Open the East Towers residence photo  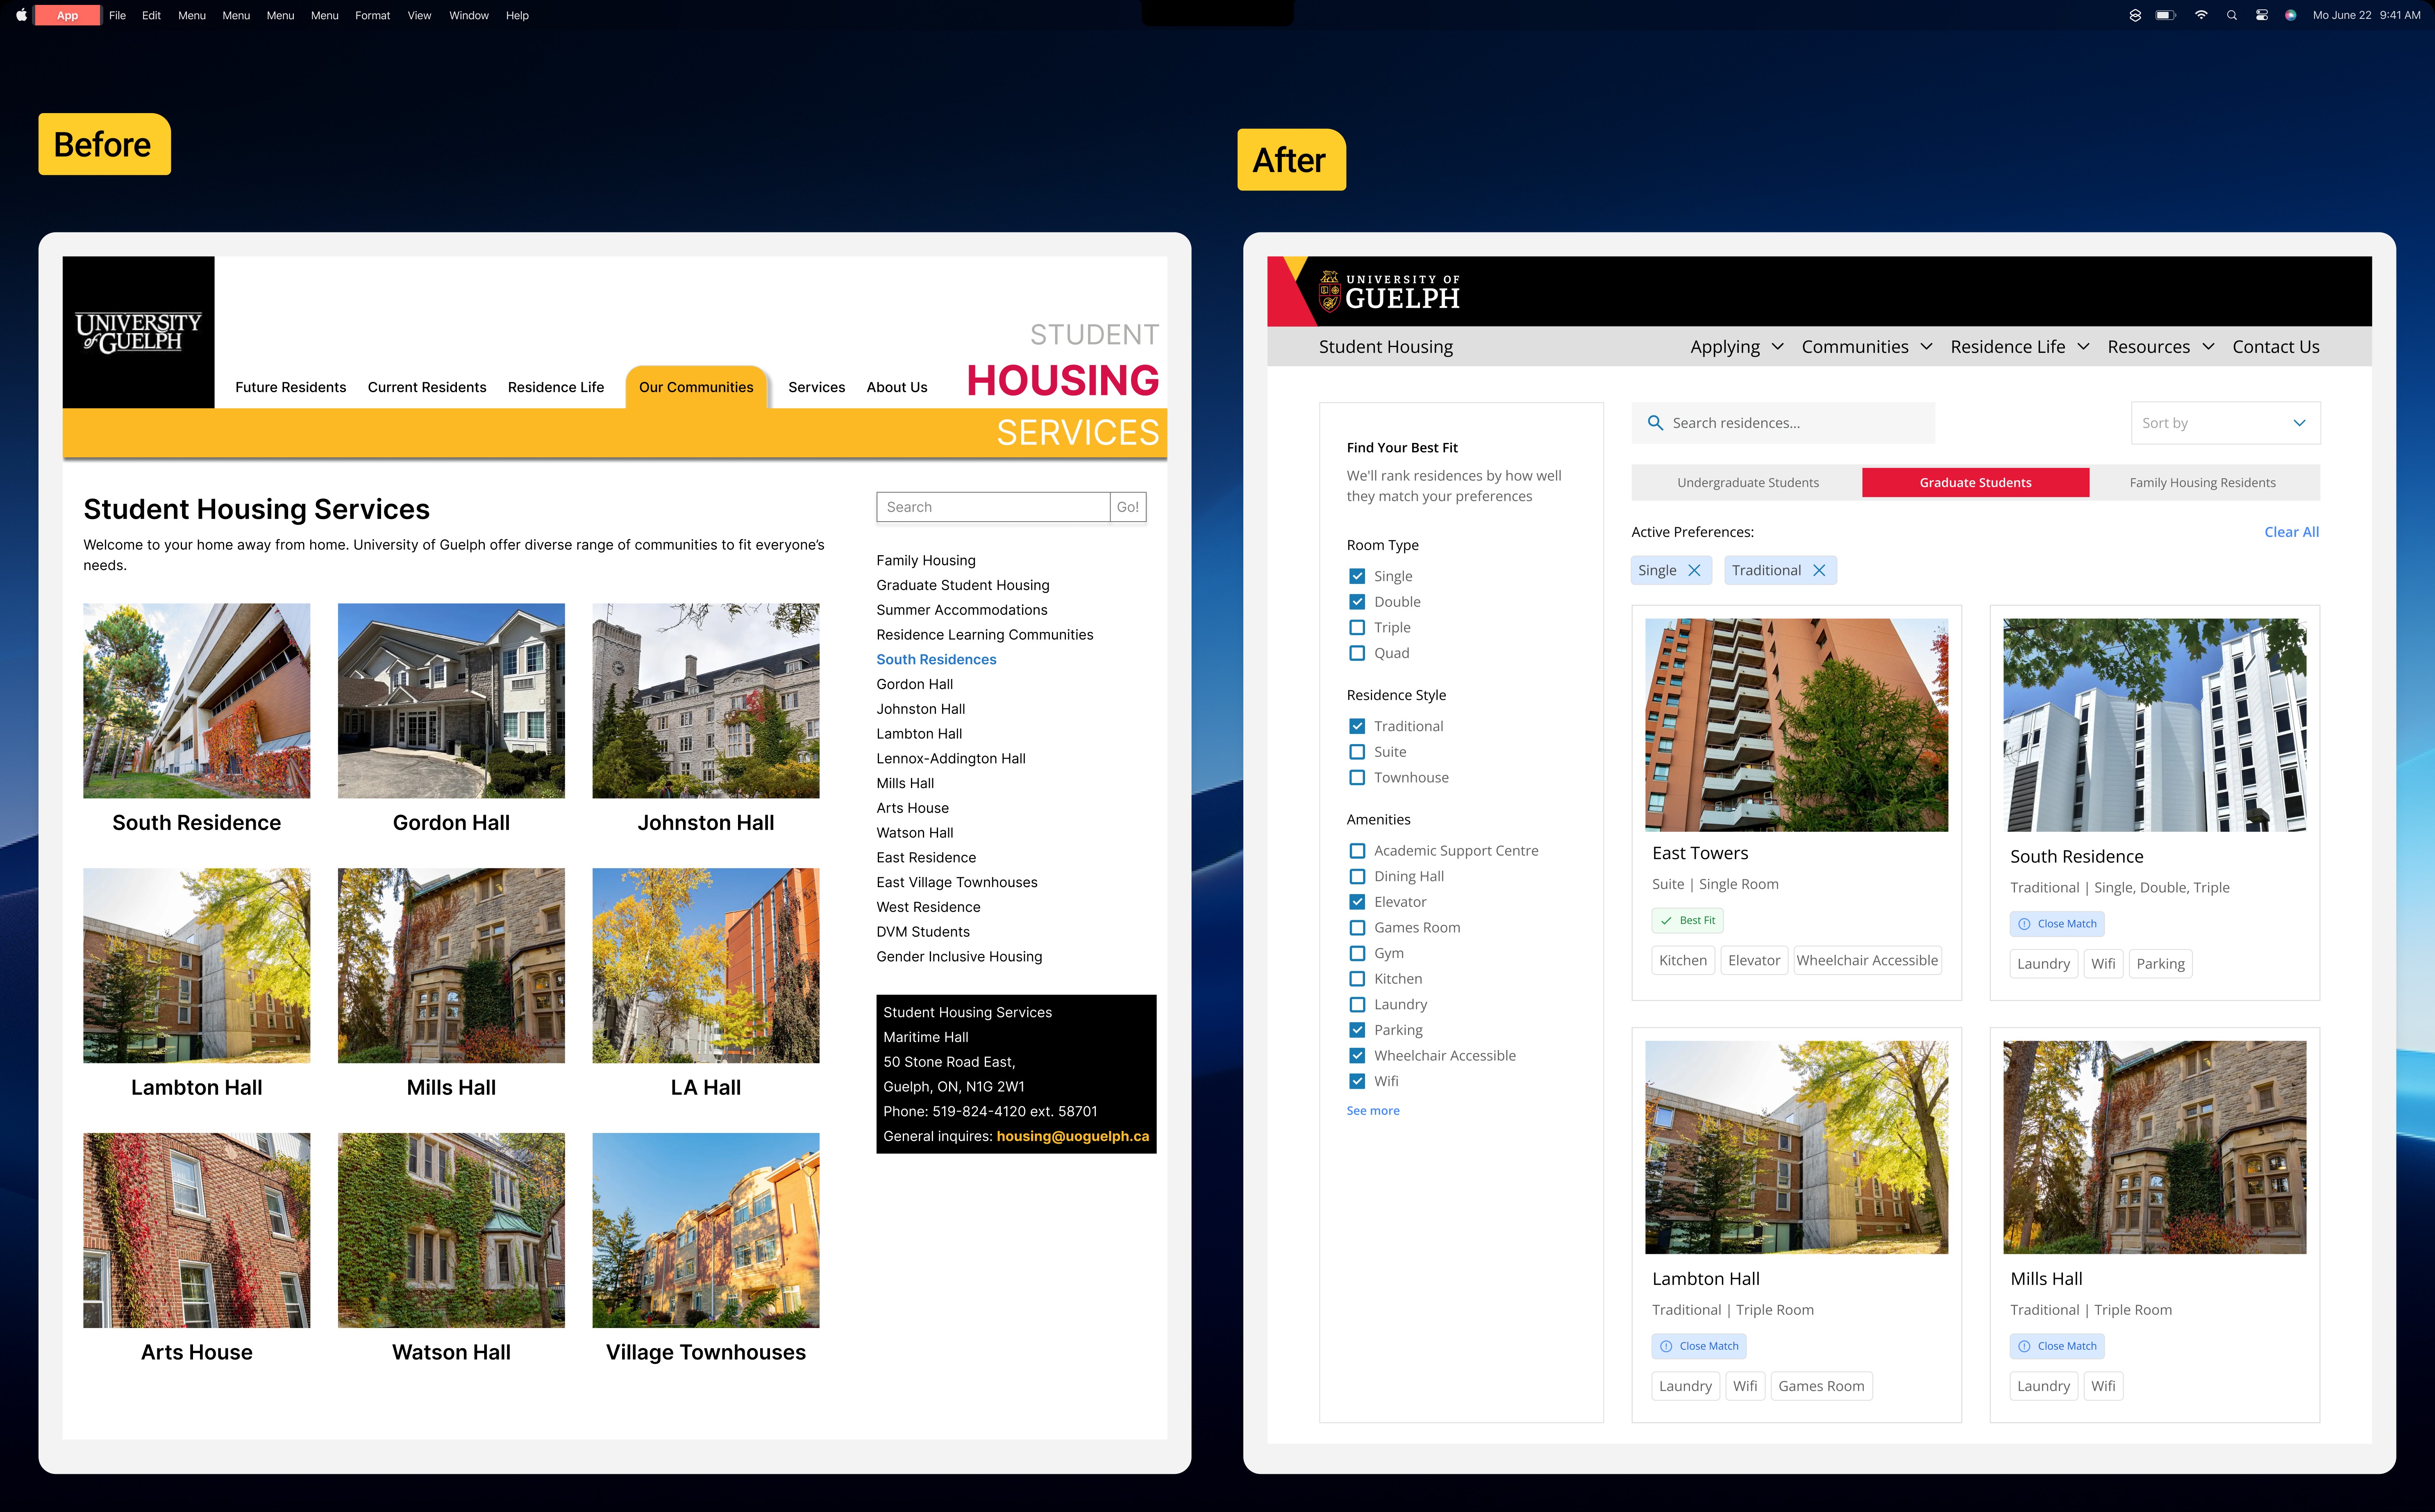click(1796, 724)
